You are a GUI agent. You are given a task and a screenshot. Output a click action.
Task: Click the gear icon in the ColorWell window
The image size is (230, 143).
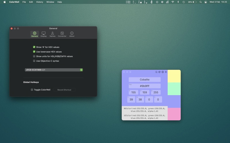pyautogui.click(x=163, y=72)
